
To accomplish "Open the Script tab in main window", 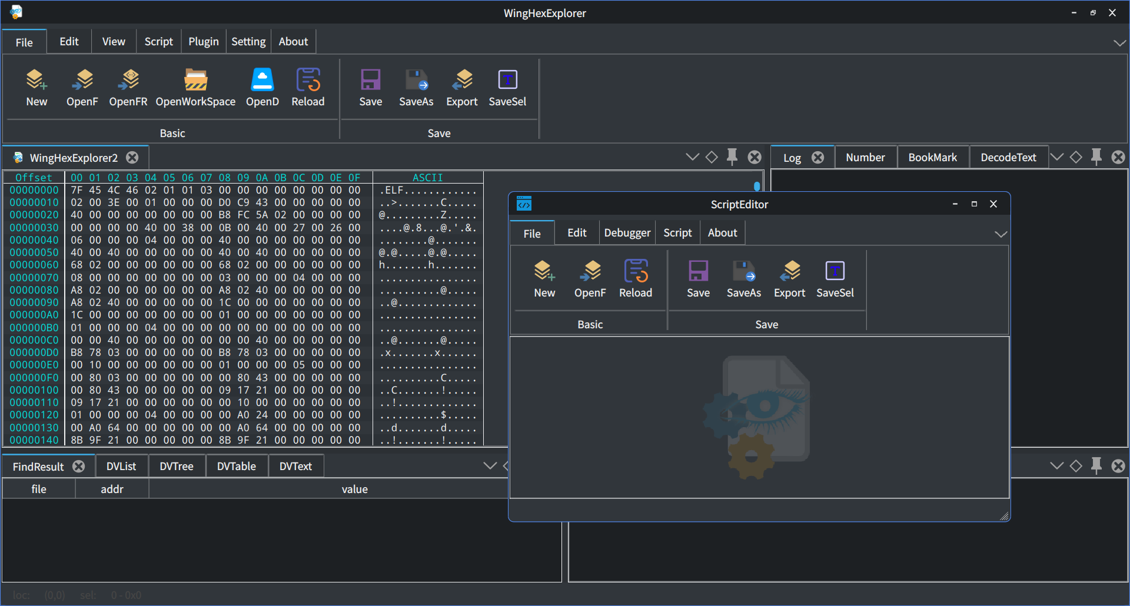I will 159,42.
